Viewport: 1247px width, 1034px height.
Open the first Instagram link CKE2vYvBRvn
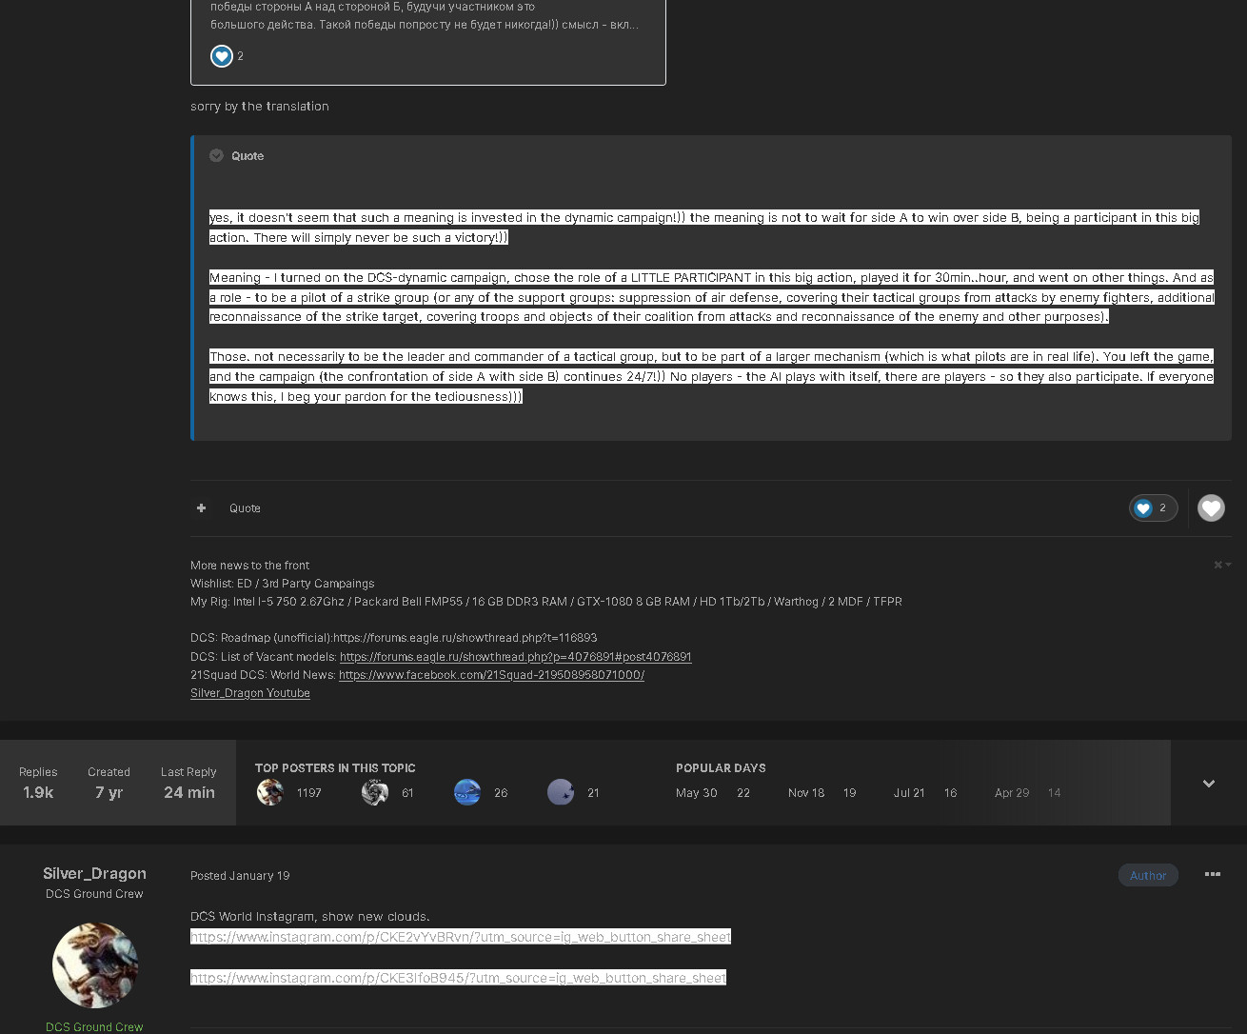click(x=461, y=937)
